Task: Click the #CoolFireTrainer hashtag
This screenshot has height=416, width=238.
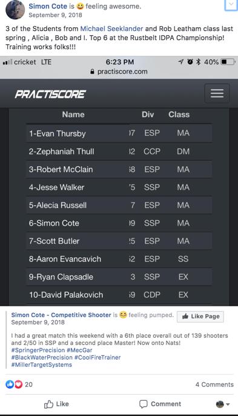Action: click(x=98, y=357)
